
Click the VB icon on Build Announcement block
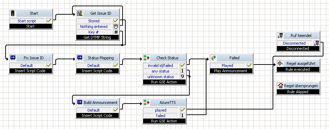coord(79,103)
